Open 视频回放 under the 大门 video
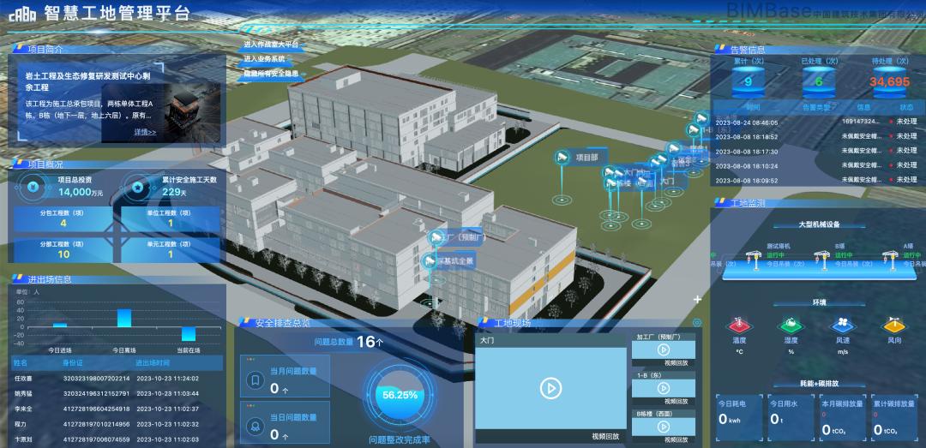This screenshot has width=926, height=448. 606,437
